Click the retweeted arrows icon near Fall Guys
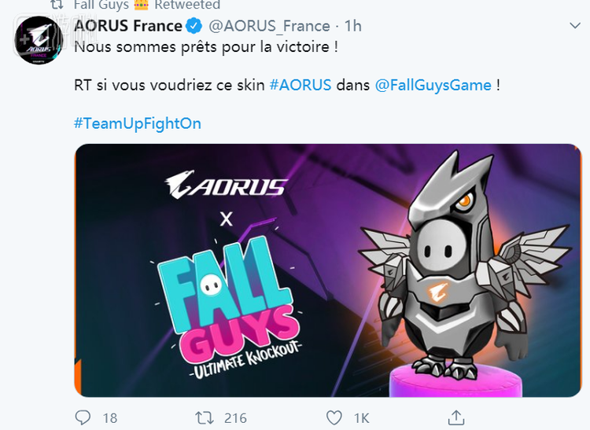 point(57,5)
